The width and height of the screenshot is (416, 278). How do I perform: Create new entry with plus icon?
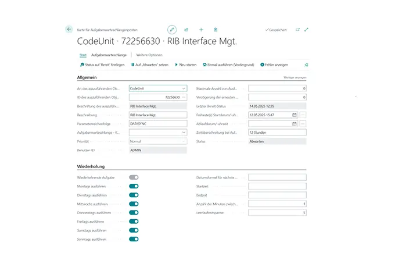point(201,30)
